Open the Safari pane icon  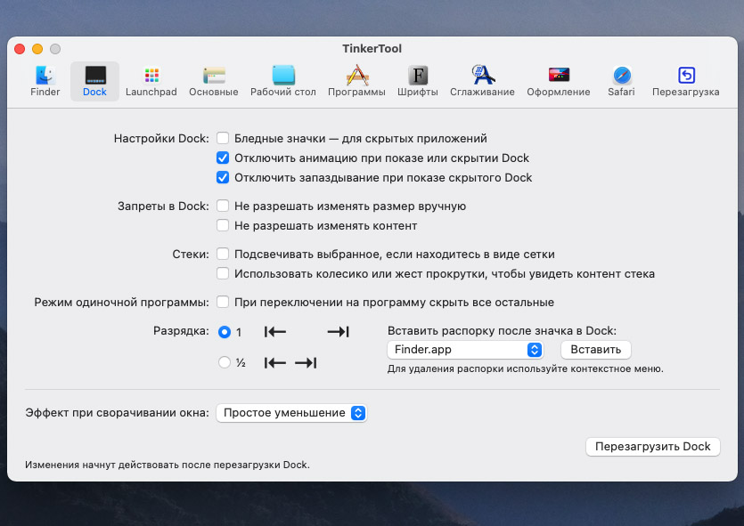[x=622, y=81]
